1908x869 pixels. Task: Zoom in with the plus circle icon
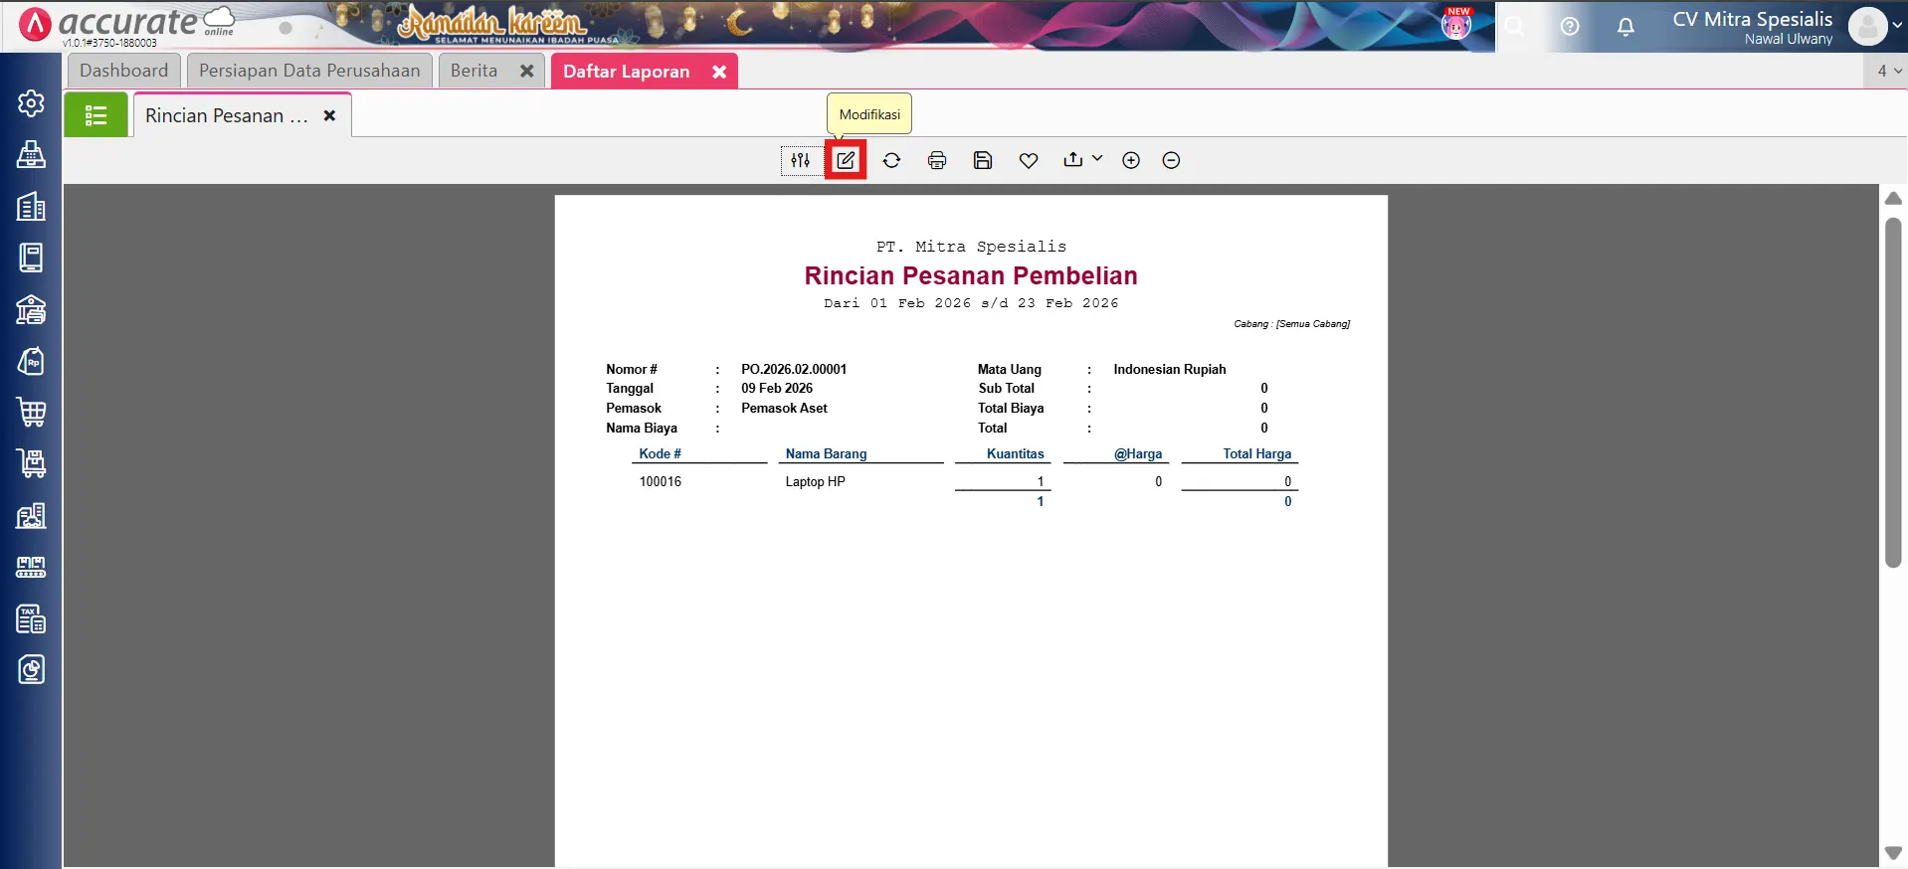(1131, 160)
